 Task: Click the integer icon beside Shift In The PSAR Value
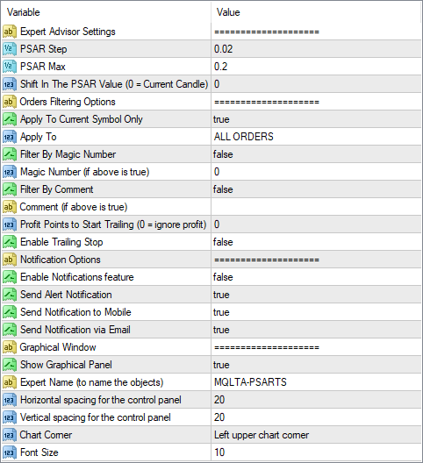point(10,84)
